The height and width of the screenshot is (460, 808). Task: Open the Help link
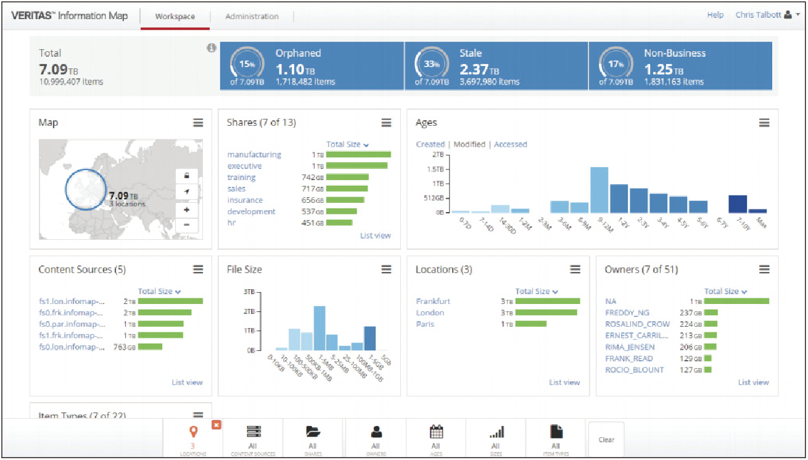[x=715, y=15]
